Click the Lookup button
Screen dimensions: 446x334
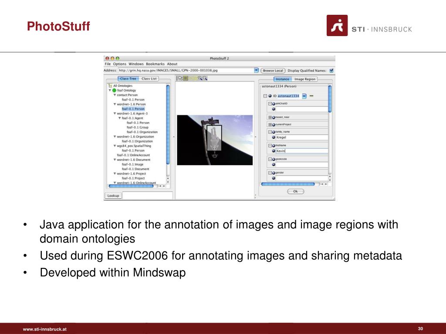click(x=113, y=196)
